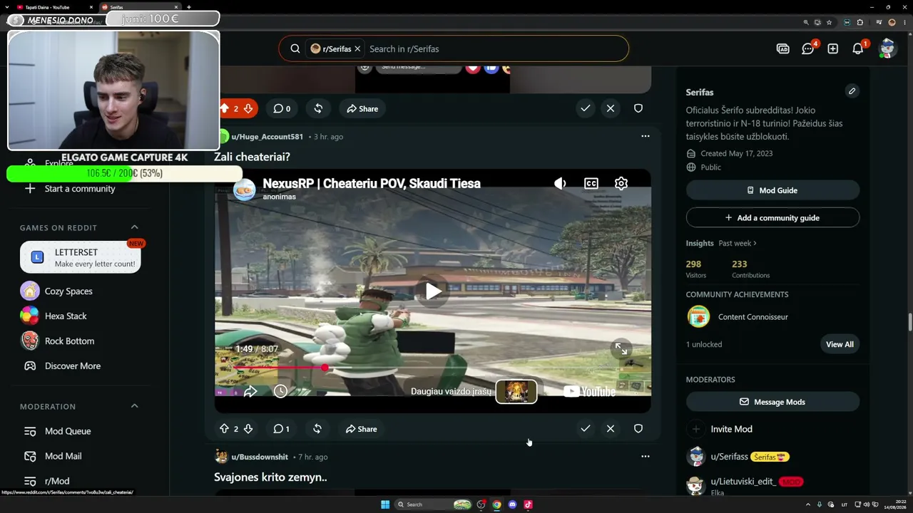
Task: Downvote the "Zali cheateriai?" post
Action: pos(248,429)
